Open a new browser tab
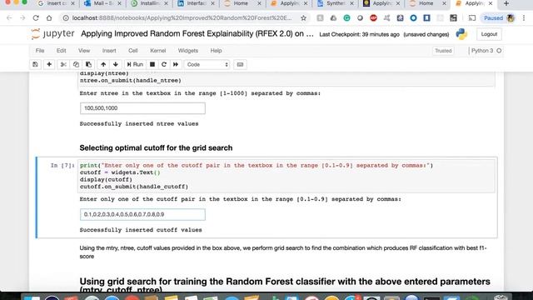533x300 pixels. (506, 3)
